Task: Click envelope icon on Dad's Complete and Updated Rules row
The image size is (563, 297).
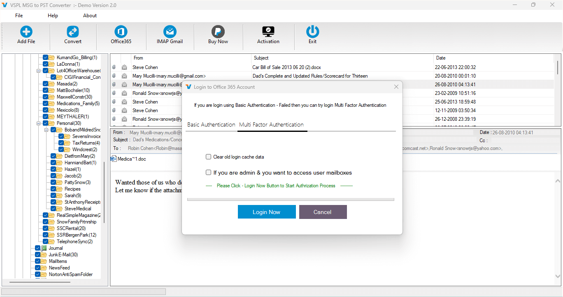Action: pos(124,76)
